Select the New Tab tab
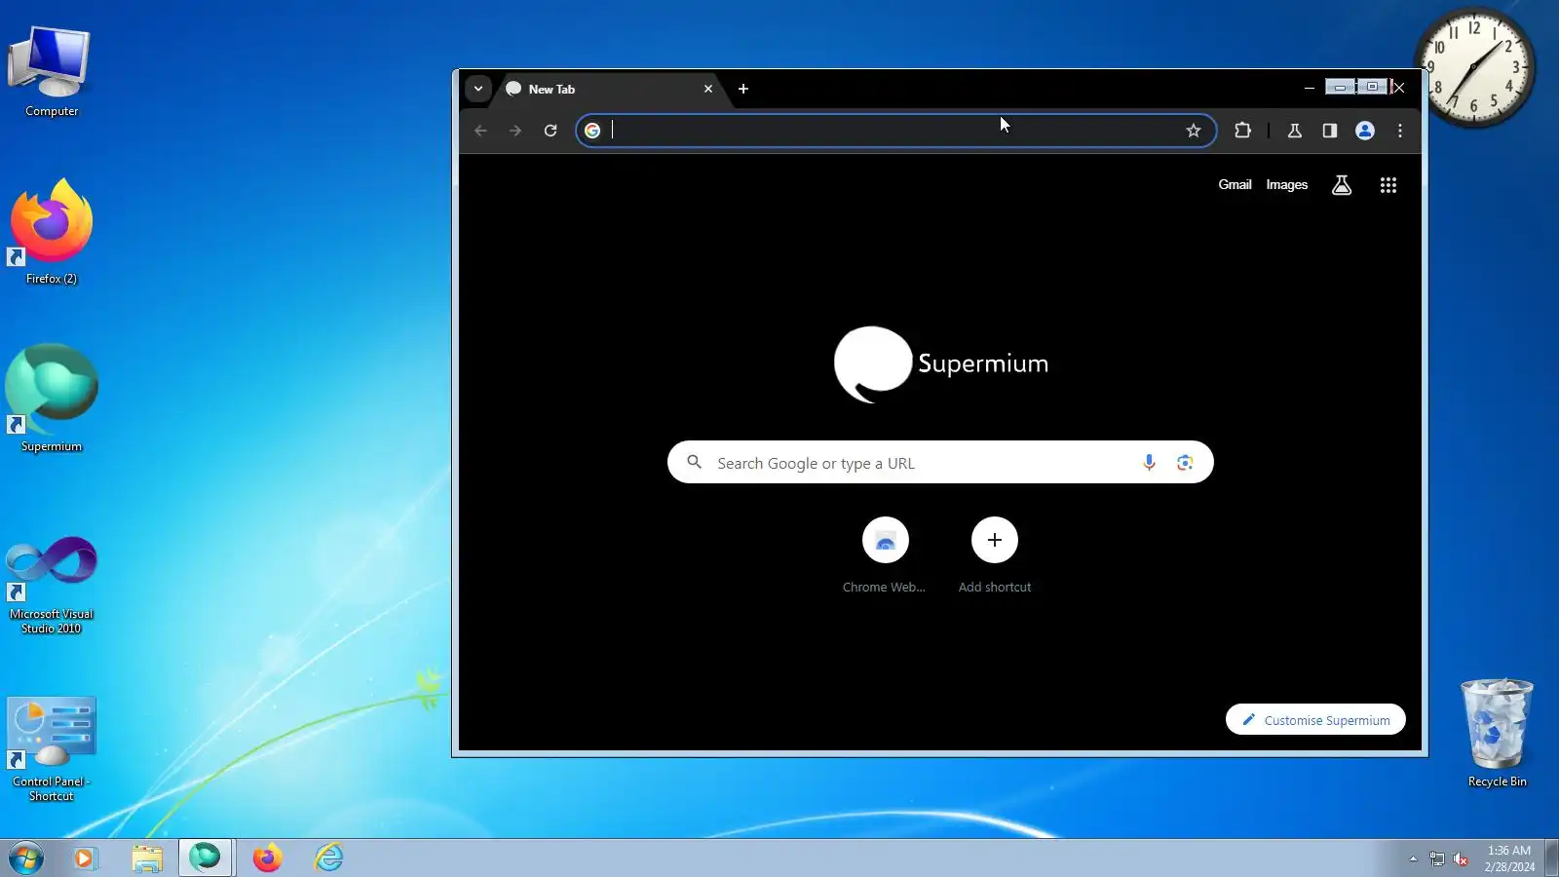The height and width of the screenshot is (877, 1559). click(610, 89)
